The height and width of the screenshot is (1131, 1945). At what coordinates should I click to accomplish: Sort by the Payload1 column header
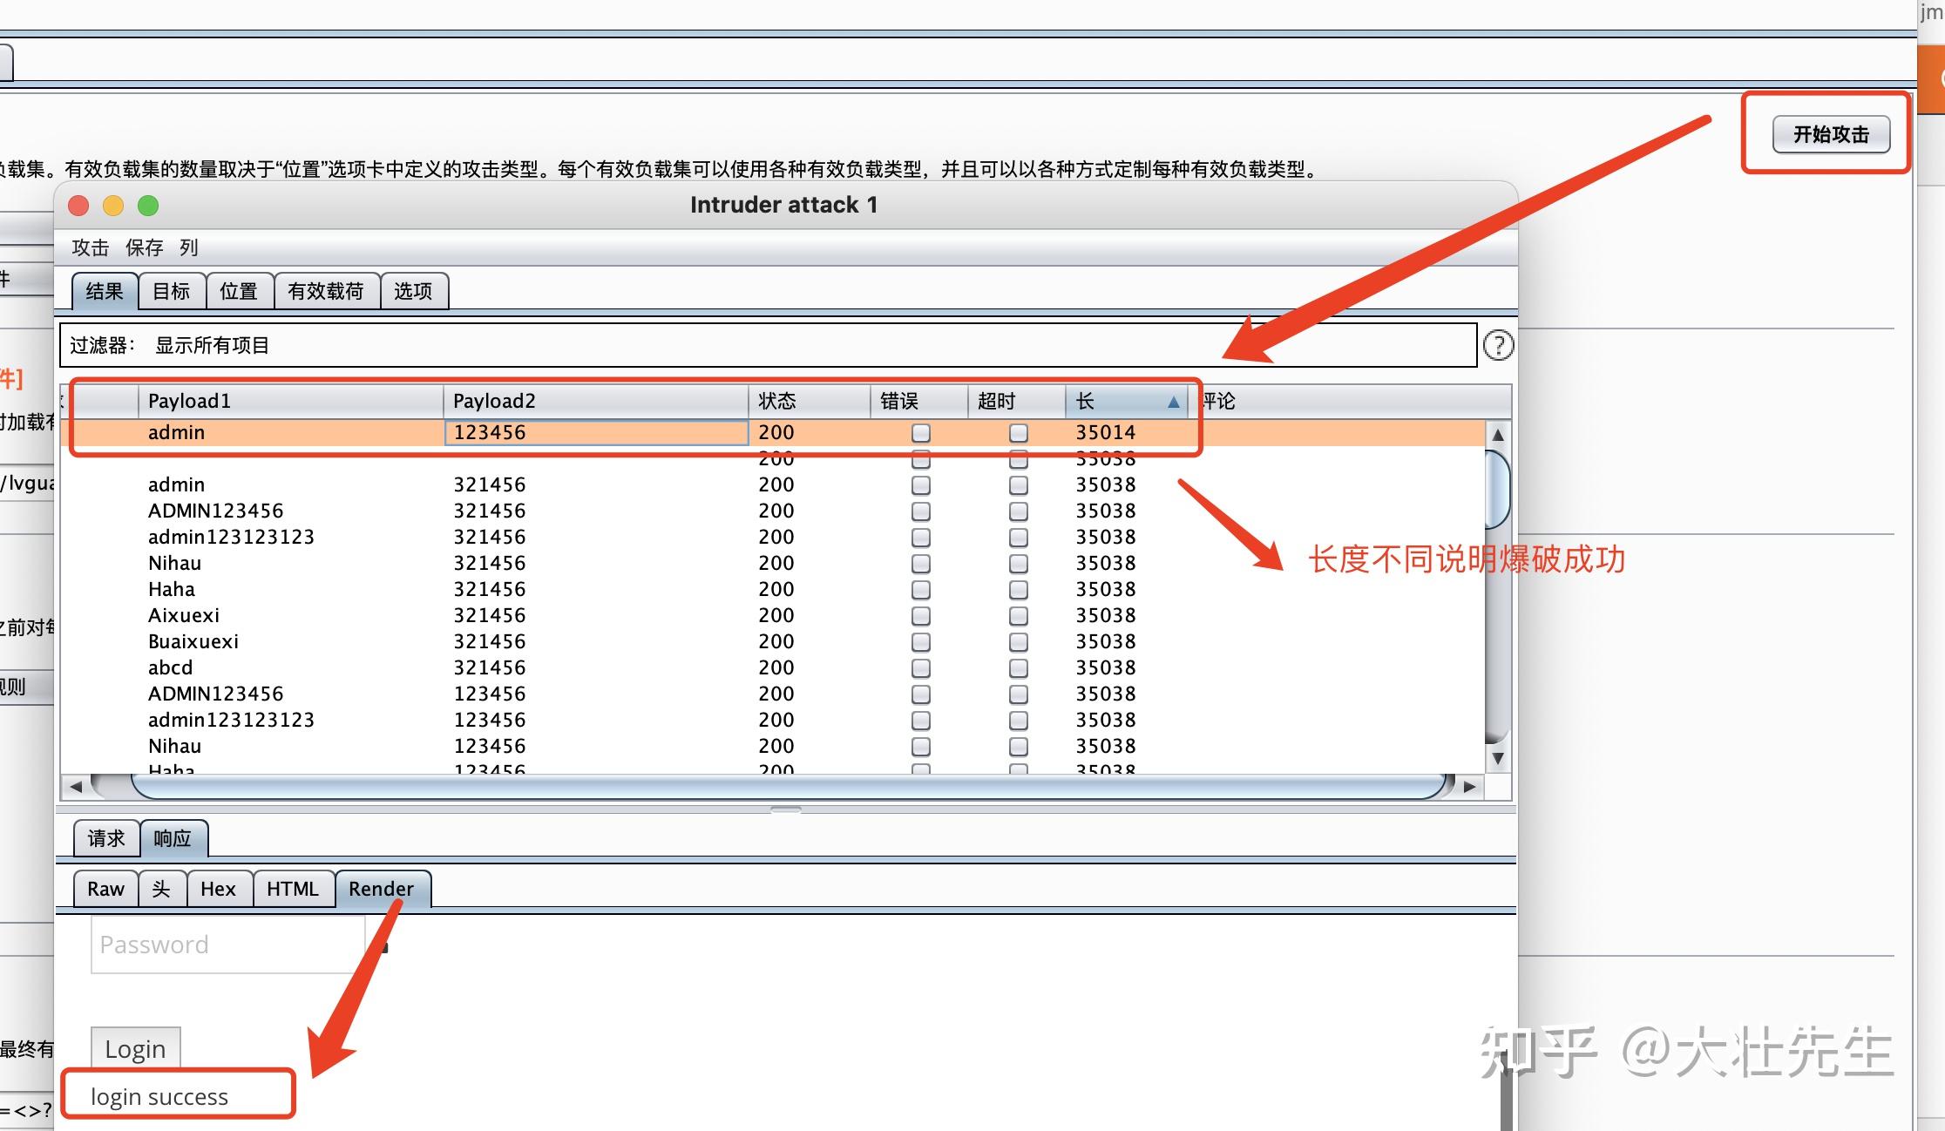[291, 401]
